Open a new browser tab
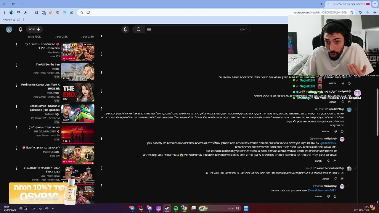The image size is (379, 213). 321,4
